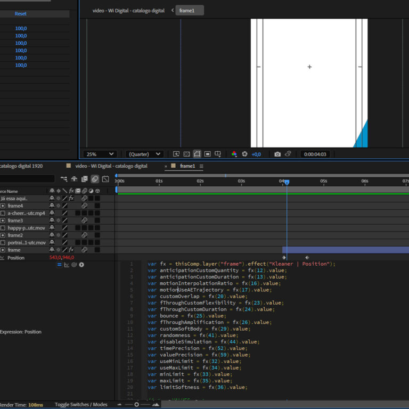
Task: Open the (Quarter) resolution dropdown
Action: [144, 154]
